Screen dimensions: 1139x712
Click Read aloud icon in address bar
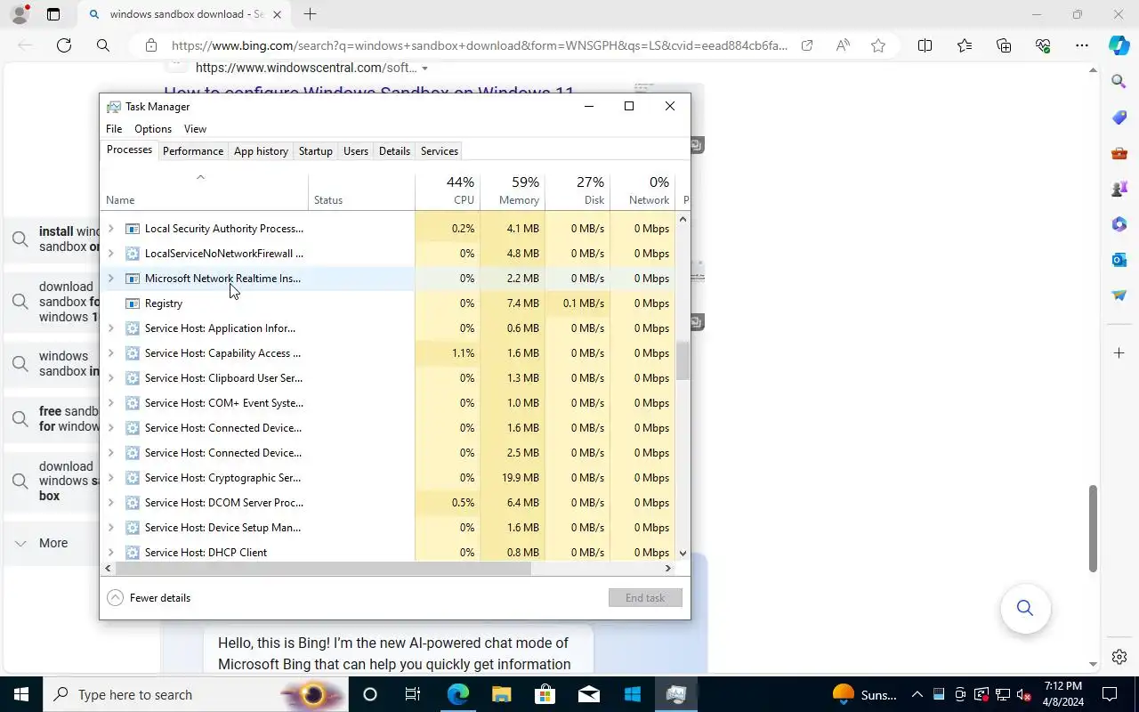tap(842, 45)
